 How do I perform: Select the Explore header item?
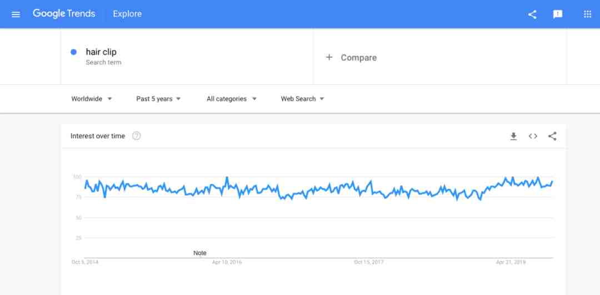tap(127, 14)
